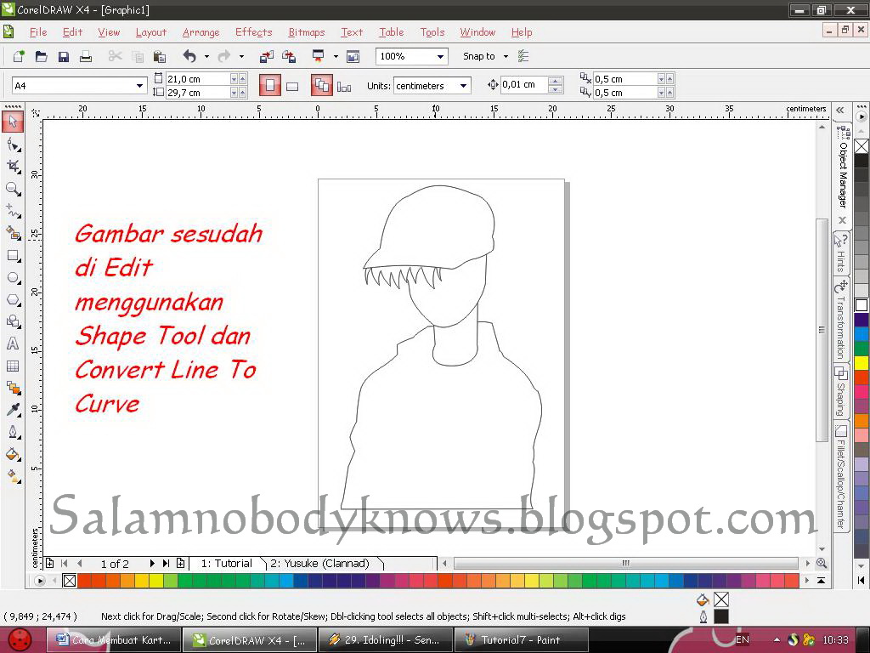Open the Shaping docker tab

pos(842,393)
